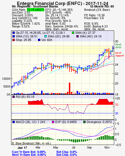Click the green SMA (4) legend swatch
Image resolution: width=125 pixels, height=156 pixels.
(73, 33)
